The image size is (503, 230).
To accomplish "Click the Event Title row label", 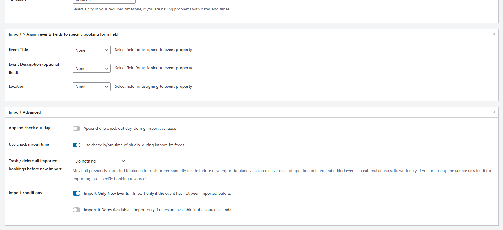I will (18, 50).
